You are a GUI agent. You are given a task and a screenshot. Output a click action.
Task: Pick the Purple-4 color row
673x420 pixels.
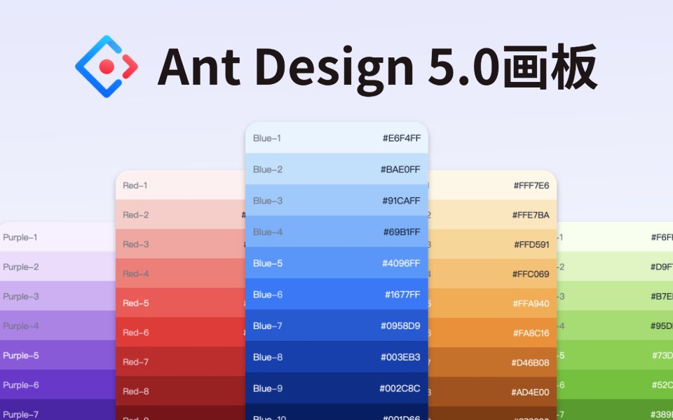57,325
